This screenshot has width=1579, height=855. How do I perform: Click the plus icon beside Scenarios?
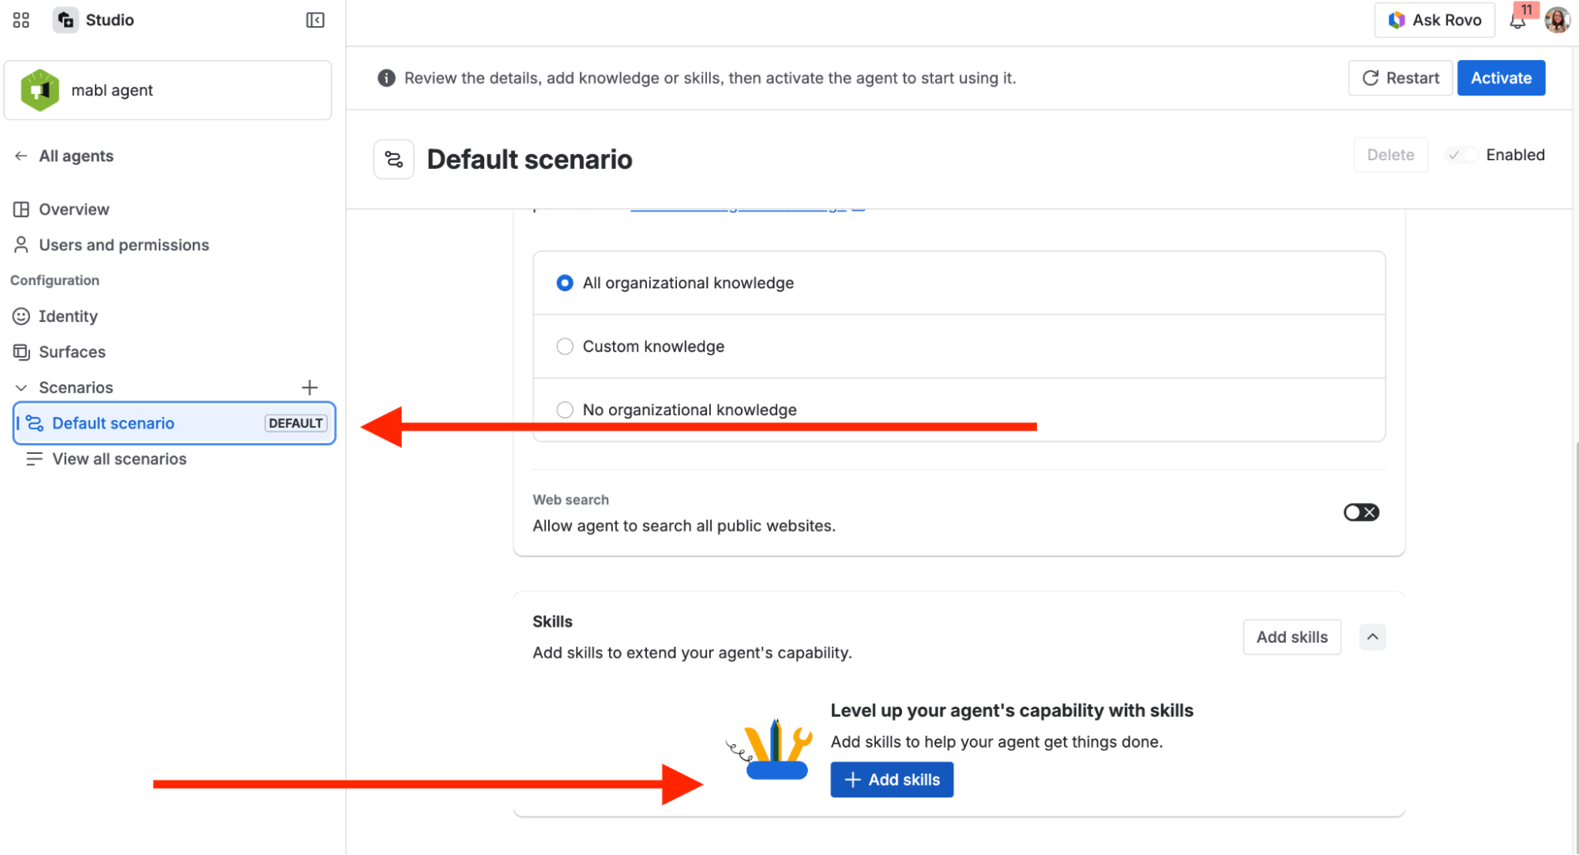[310, 388]
